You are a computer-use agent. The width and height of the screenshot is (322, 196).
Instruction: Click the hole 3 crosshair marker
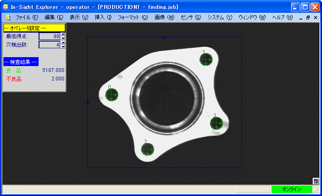217,123
